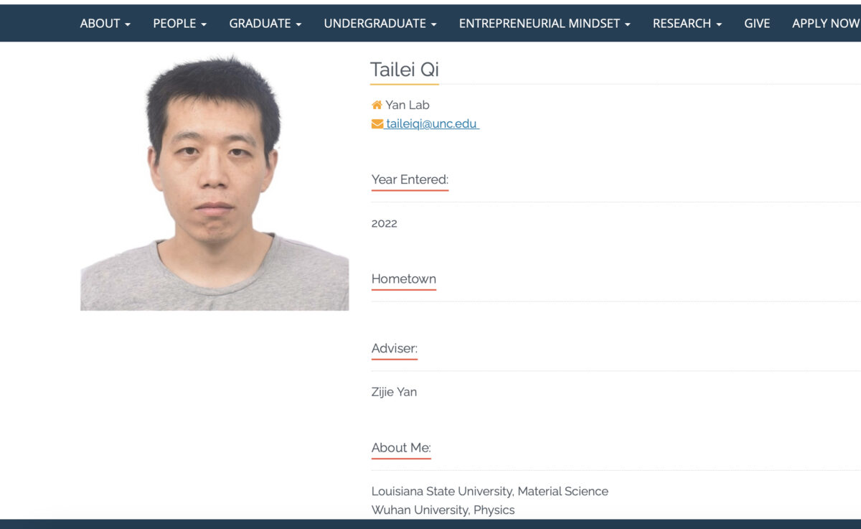Click adviser name Zijie Yan
This screenshot has width=861, height=529.
click(x=394, y=392)
